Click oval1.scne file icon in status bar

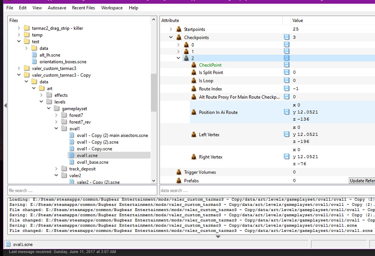[8, 244]
